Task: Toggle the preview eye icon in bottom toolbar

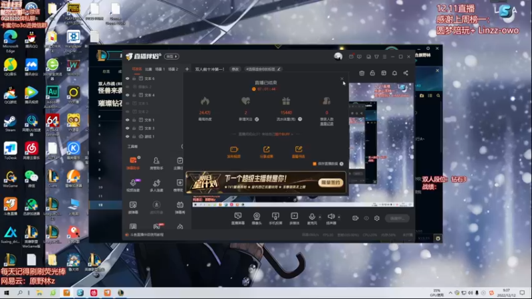Action: pyautogui.click(x=366, y=219)
